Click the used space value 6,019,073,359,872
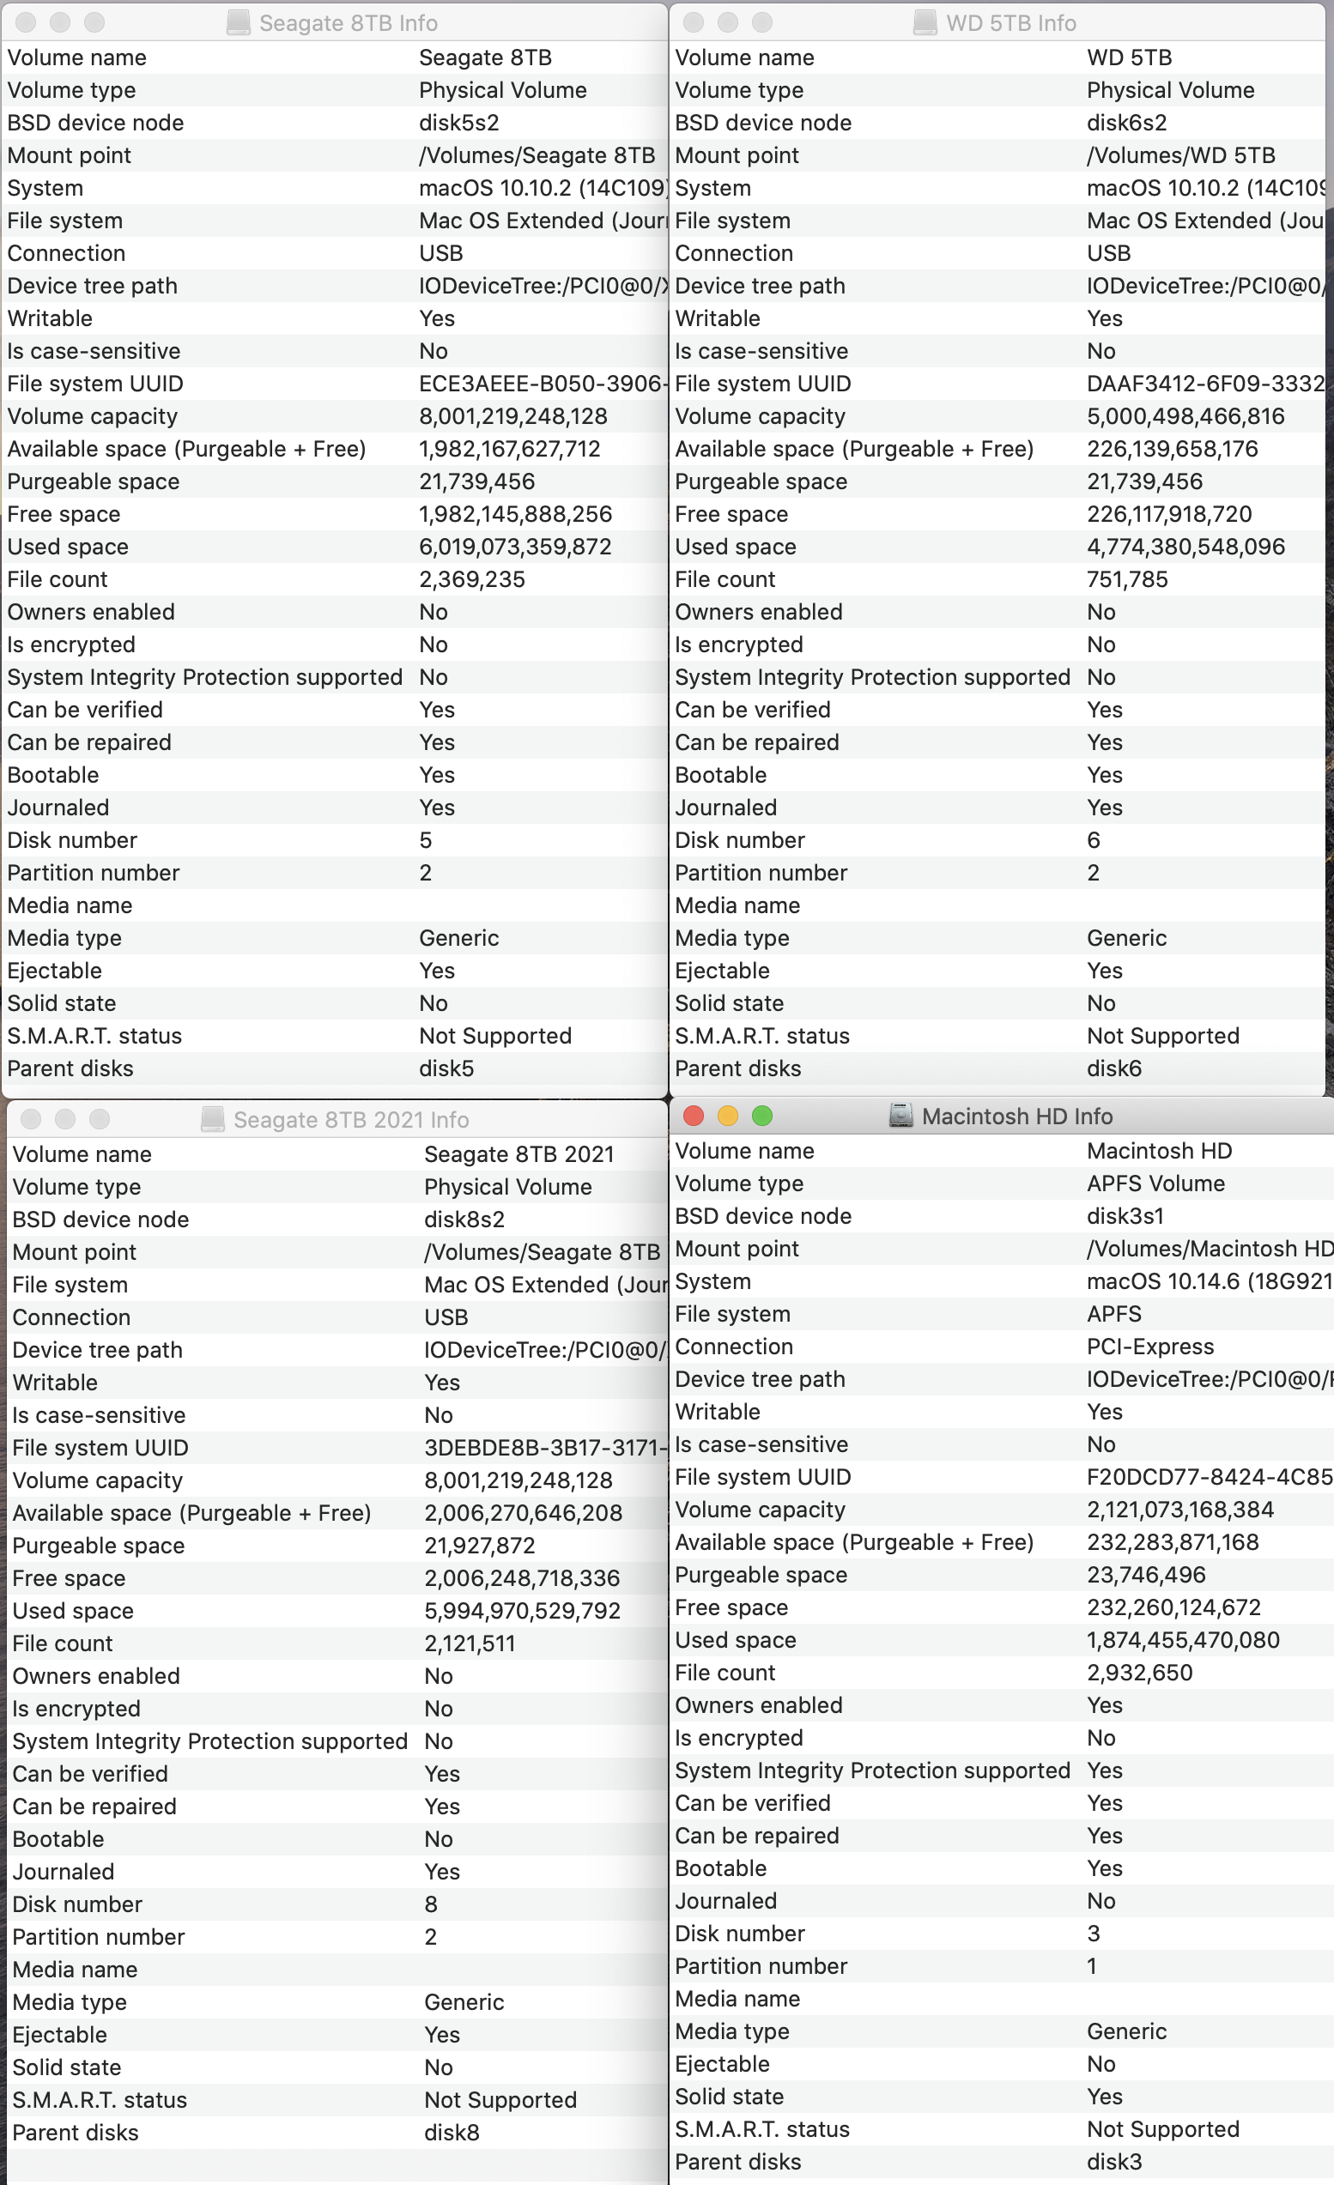 [515, 546]
